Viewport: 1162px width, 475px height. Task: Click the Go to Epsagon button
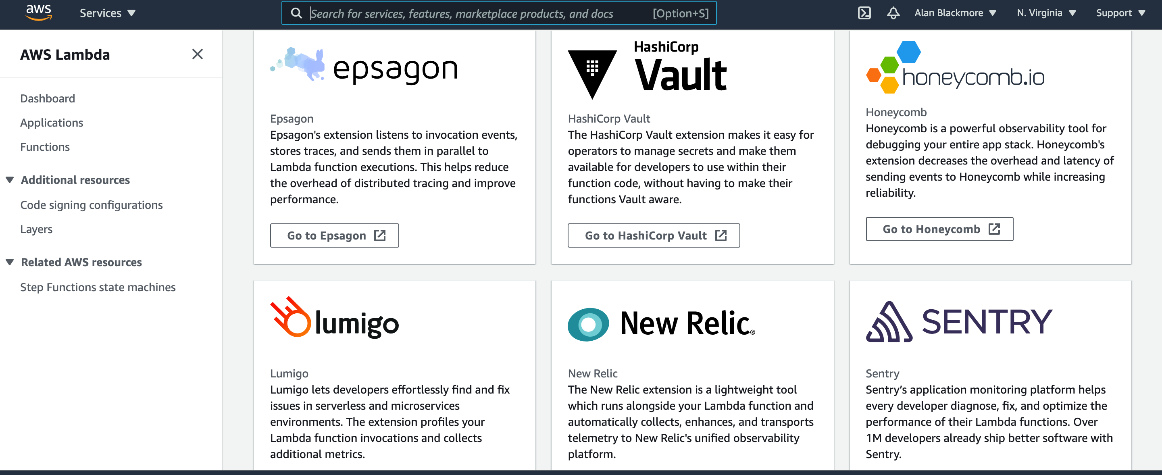point(334,235)
